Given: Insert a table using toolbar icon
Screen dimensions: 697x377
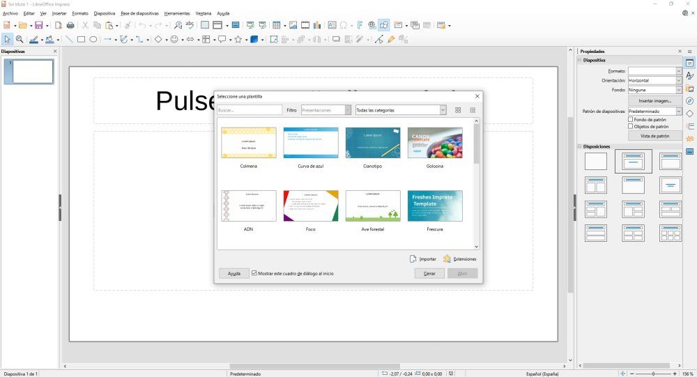Looking at the screenshot, I should [277, 25].
